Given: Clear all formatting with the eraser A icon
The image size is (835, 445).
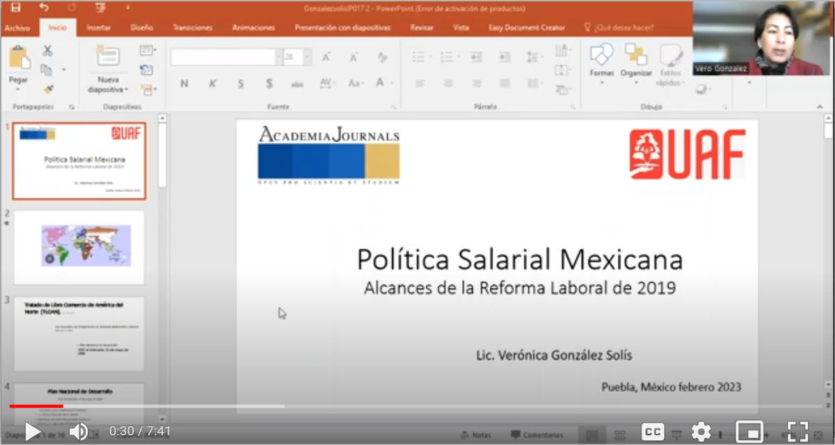Looking at the screenshot, I should [x=382, y=57].
